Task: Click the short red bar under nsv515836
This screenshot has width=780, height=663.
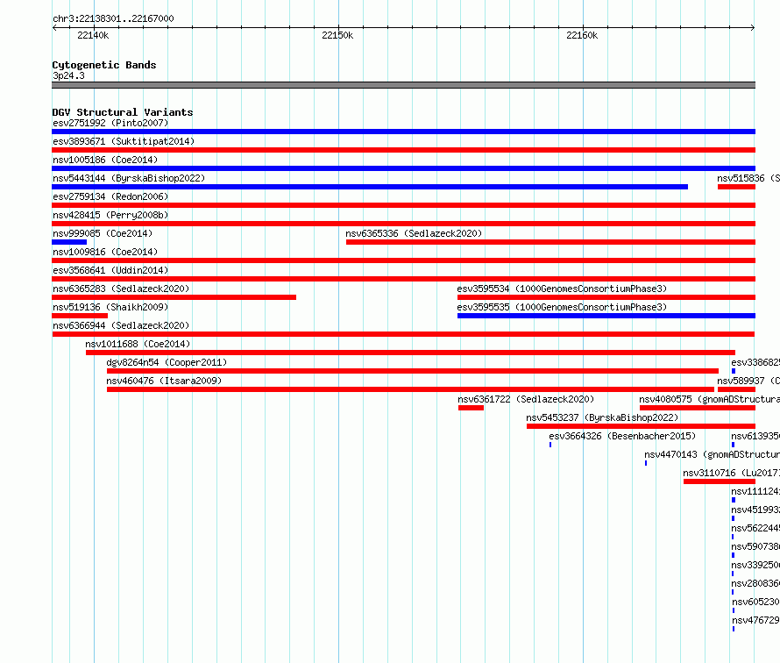Action: tap(736, 187)
